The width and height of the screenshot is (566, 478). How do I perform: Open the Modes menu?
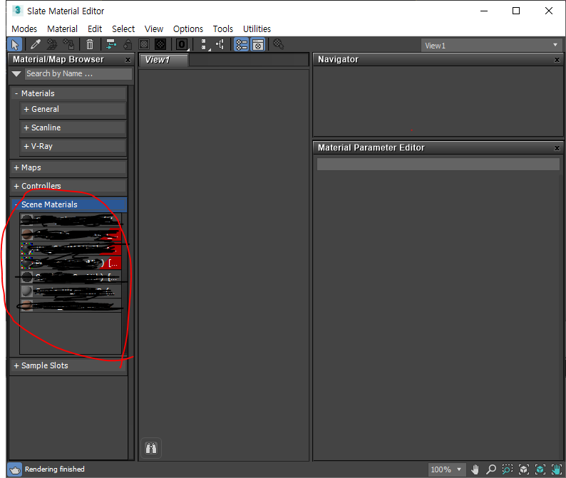point(24,29)
